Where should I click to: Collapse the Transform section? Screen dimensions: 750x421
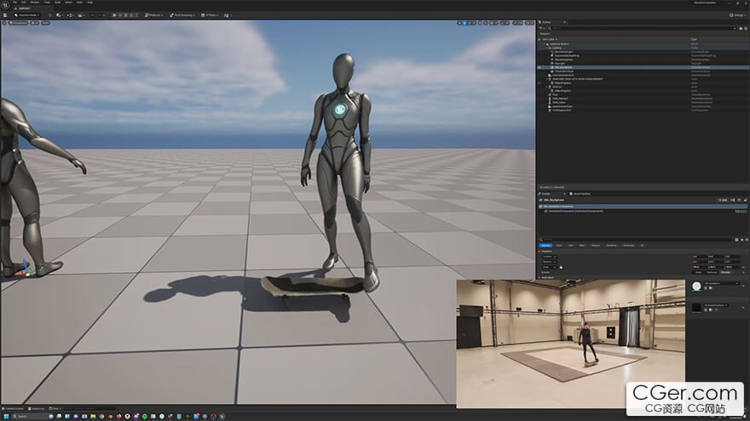point(539,251)
